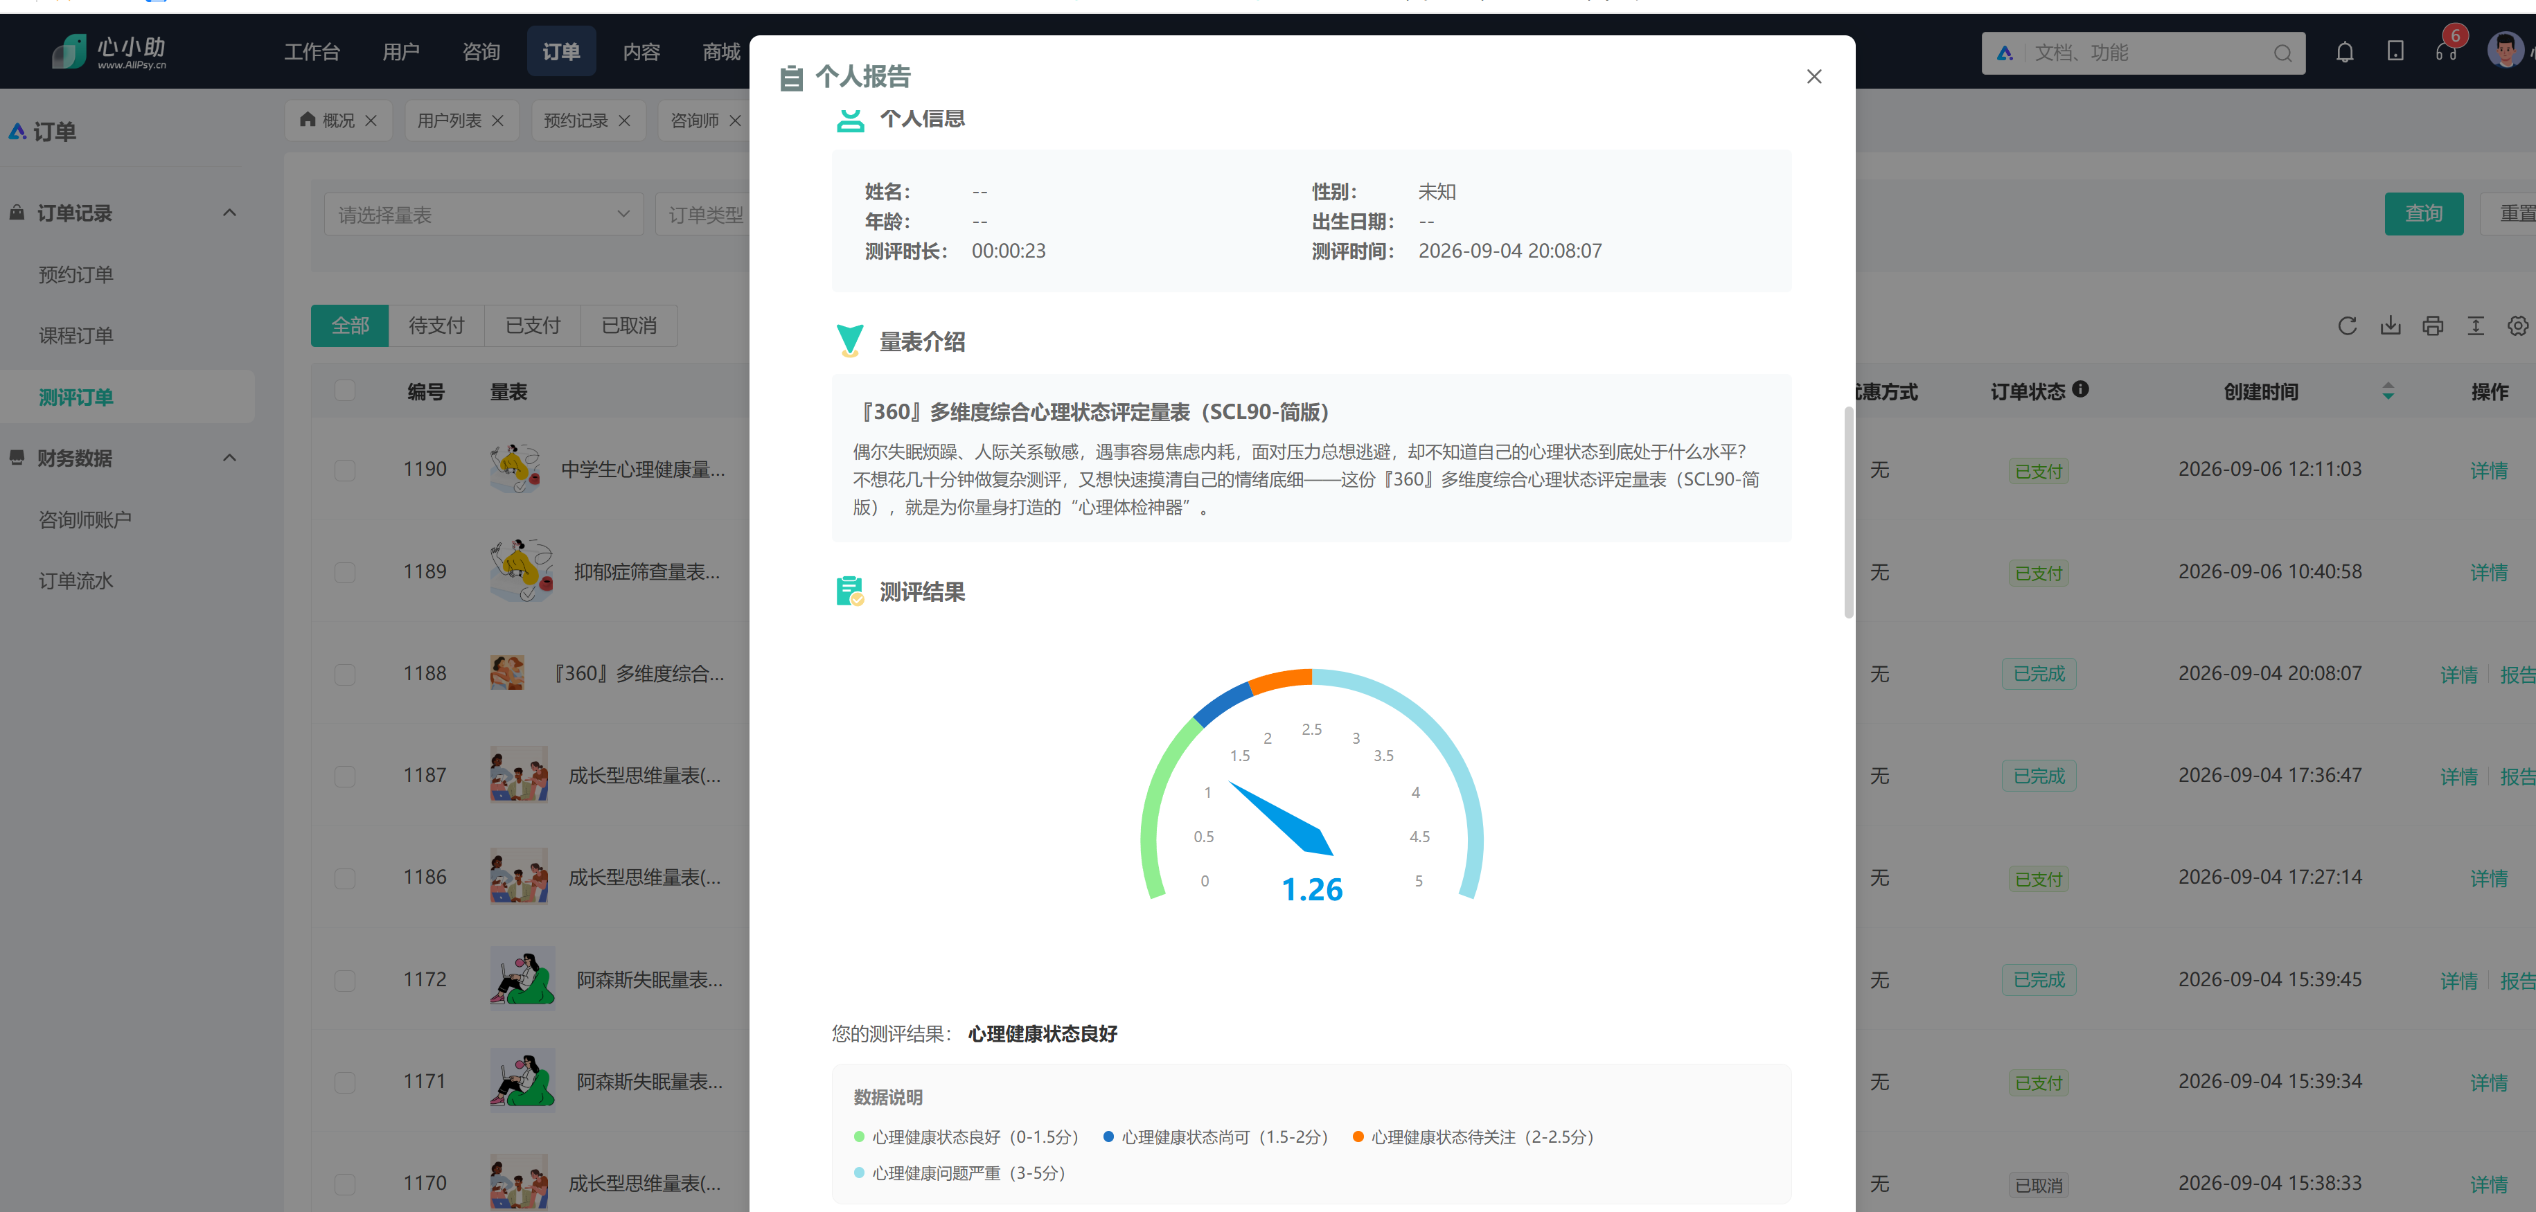Click the row height density icon
Viewport: 2536px width, 1212px height.
tap(2475, 326)
